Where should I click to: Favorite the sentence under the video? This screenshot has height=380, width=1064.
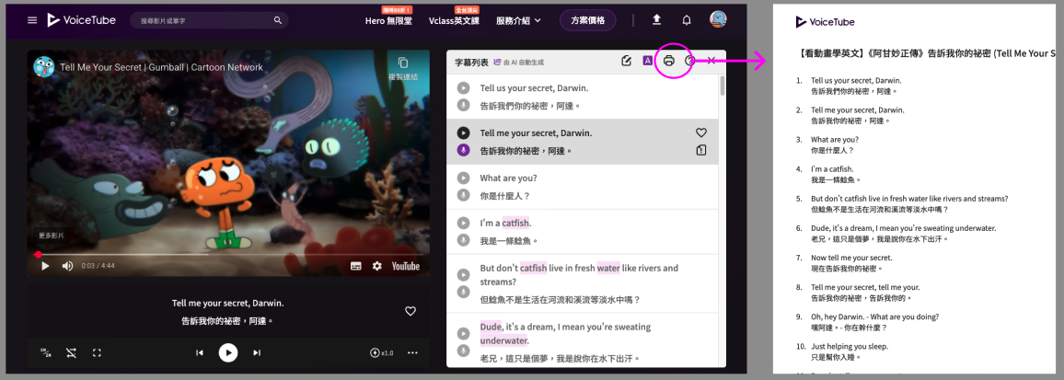[411, 311]
